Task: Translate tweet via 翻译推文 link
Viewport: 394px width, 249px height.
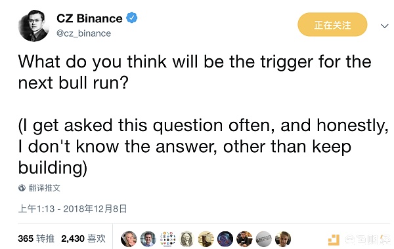Action: click(44, 188)
